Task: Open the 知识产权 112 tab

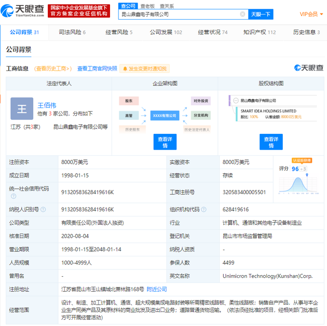Action: click(260, 32)
